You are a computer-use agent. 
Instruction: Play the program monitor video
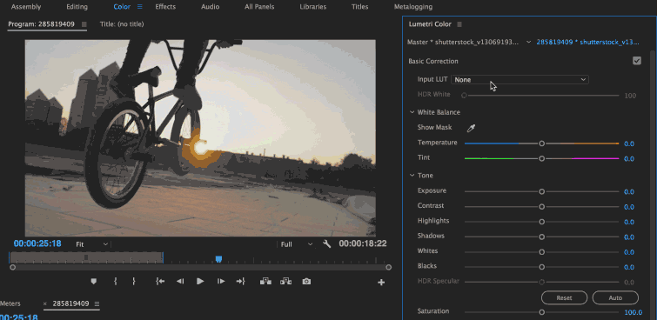coord(200,282)
